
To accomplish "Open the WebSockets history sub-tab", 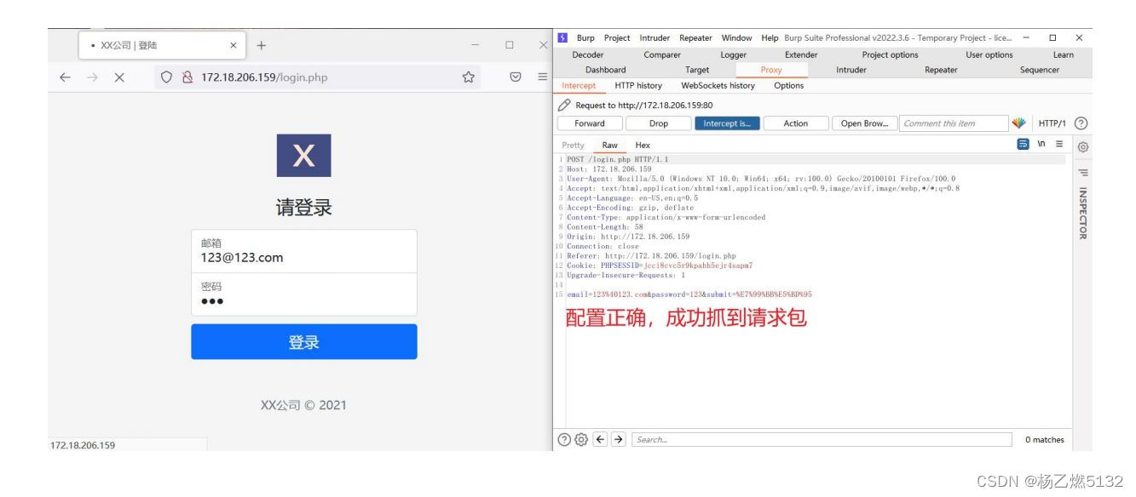I will [718, 85].
